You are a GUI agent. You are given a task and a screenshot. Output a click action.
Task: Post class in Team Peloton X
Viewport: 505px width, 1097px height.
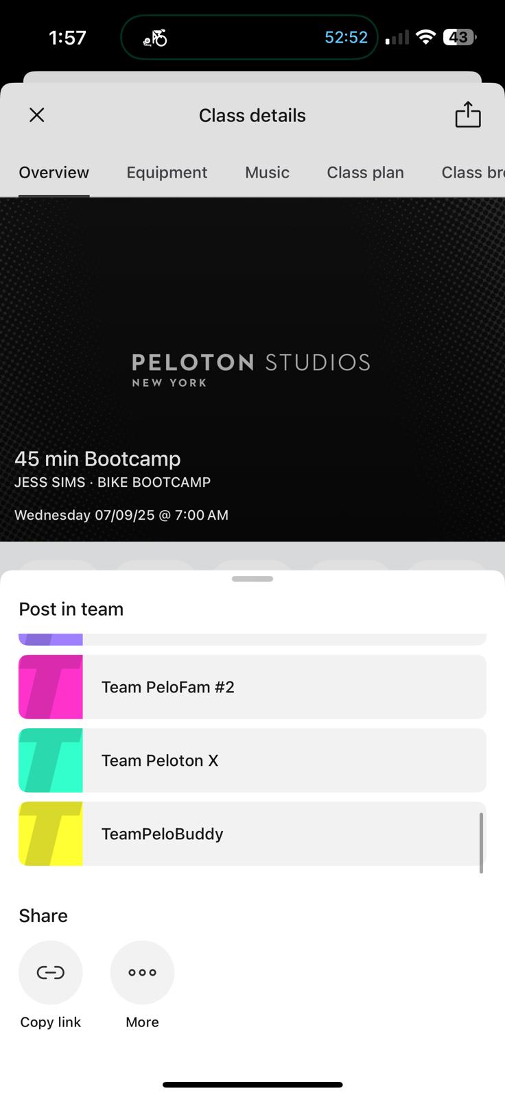click(284, 760)
